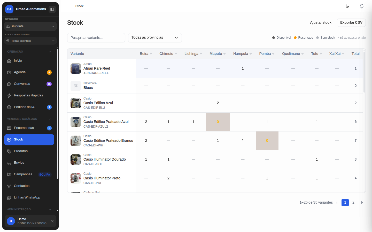Click the Maputo reserved 0 cell

click(218, 122)
